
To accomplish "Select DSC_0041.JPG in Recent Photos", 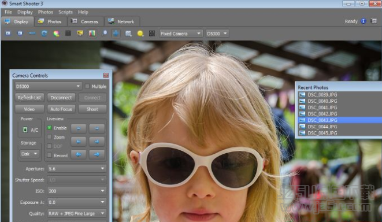I will [x=340, y=107].
